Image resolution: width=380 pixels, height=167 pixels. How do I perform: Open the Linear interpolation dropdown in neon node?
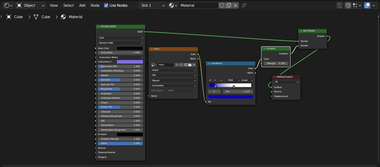(x=173, y=70)
